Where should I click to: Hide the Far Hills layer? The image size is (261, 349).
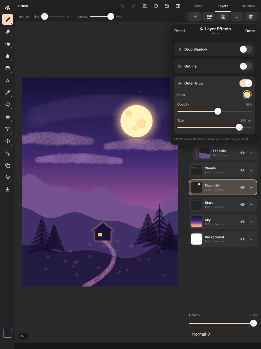point(242,153)
